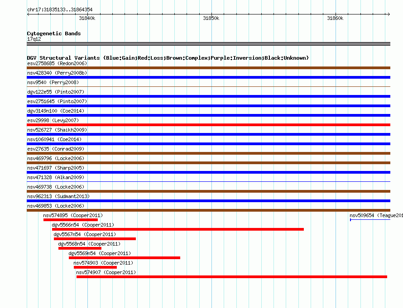Click nsv1060941 (Coe2014) label

54,139
